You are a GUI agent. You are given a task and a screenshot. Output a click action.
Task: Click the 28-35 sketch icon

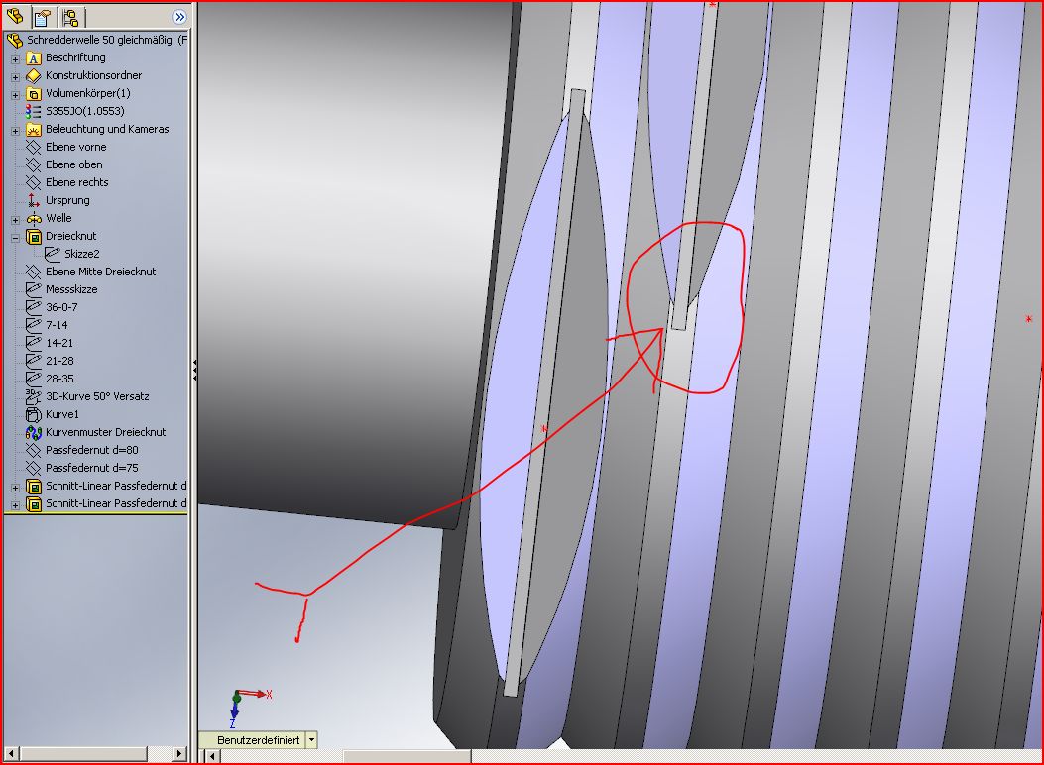(34, 379)
